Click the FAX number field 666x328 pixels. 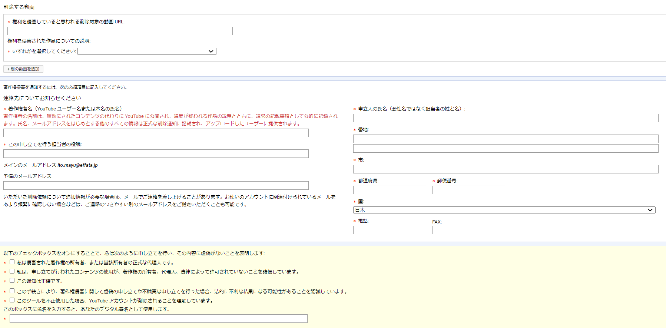[x=468, y=230]
